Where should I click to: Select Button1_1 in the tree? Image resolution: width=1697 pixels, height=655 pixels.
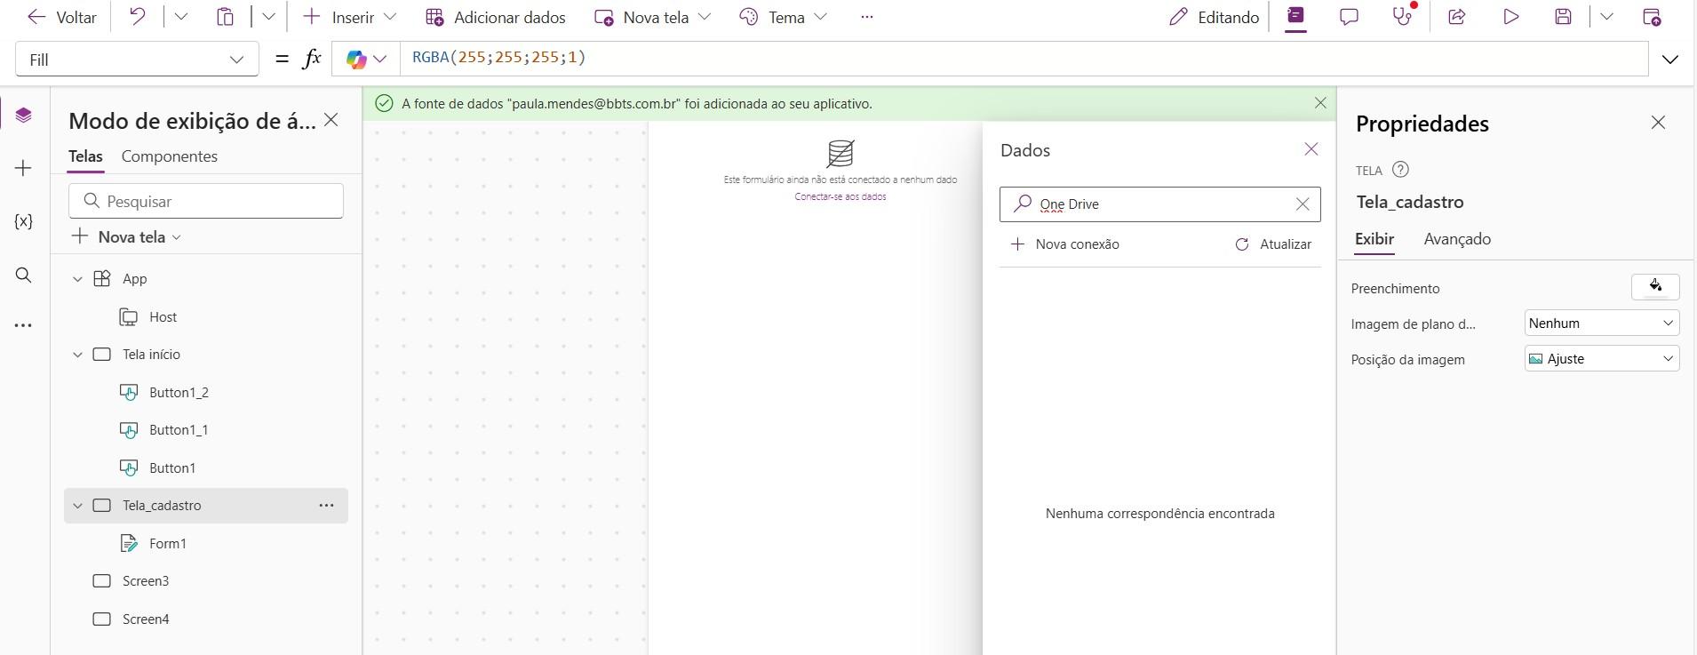pos(179,430)
